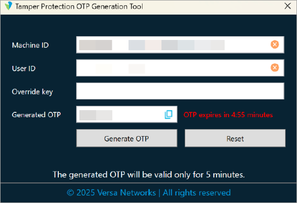Viewport: 297px width, 203px height.
Task: Click the 'Machine ID' label
Action: 30,45
